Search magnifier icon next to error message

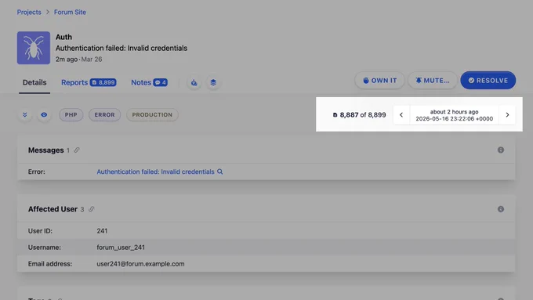pos(220,172)
